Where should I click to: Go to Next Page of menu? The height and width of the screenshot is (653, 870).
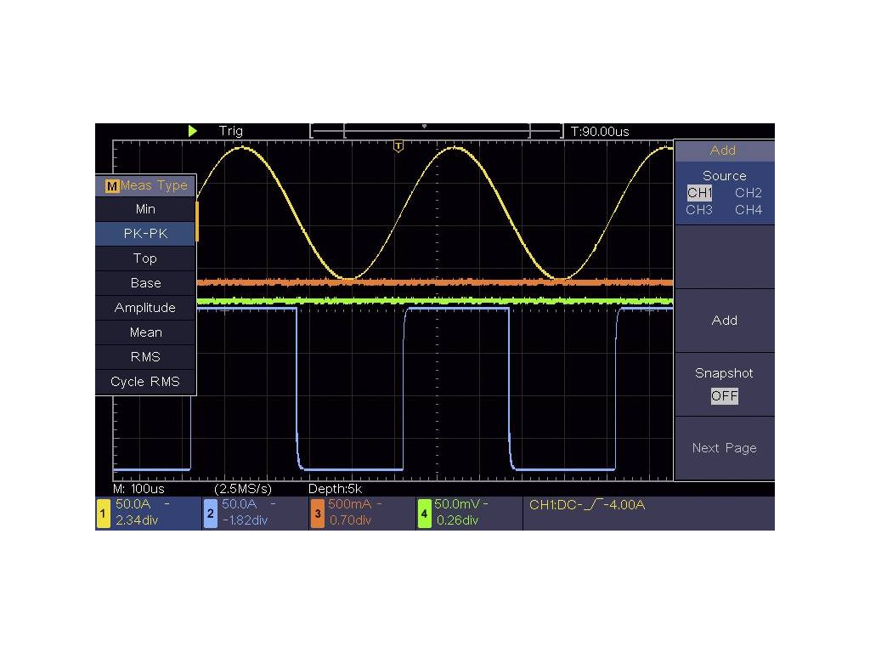[724, 448]
